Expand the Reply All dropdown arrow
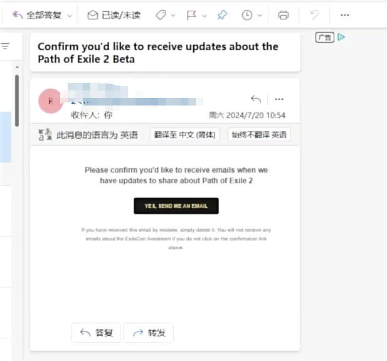The height and width of the screenshot is (361, 387). [70, 16]
